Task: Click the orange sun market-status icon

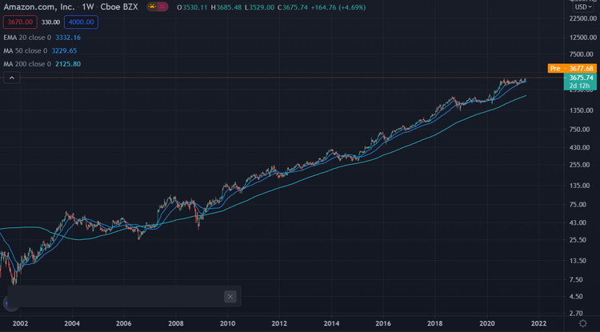Action: coord(152,7)
